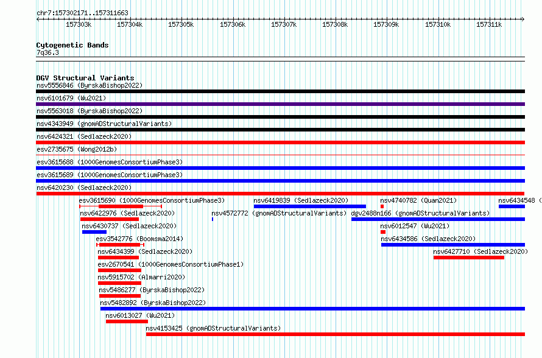542x358 pixels.
Task: Click the tiny blue mark under nsv4572772
Action: click(213, 219)
